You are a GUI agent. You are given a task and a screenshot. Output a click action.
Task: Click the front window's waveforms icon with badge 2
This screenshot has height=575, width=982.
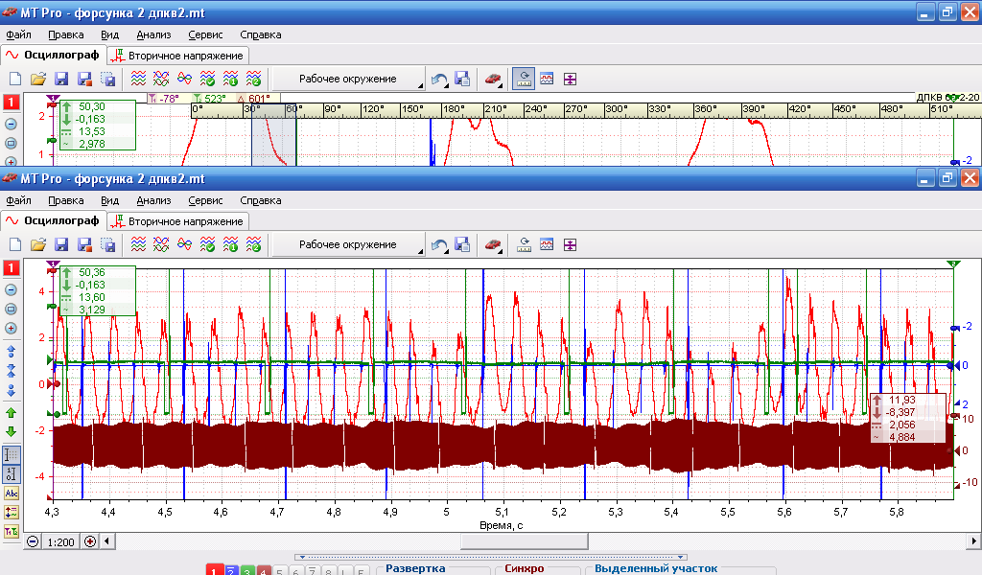[253, 244]
